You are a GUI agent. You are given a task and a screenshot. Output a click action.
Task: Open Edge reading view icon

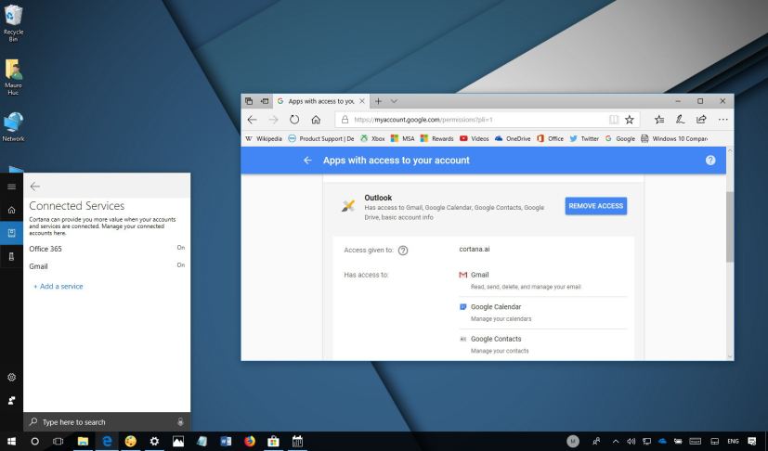coord(613,120)
